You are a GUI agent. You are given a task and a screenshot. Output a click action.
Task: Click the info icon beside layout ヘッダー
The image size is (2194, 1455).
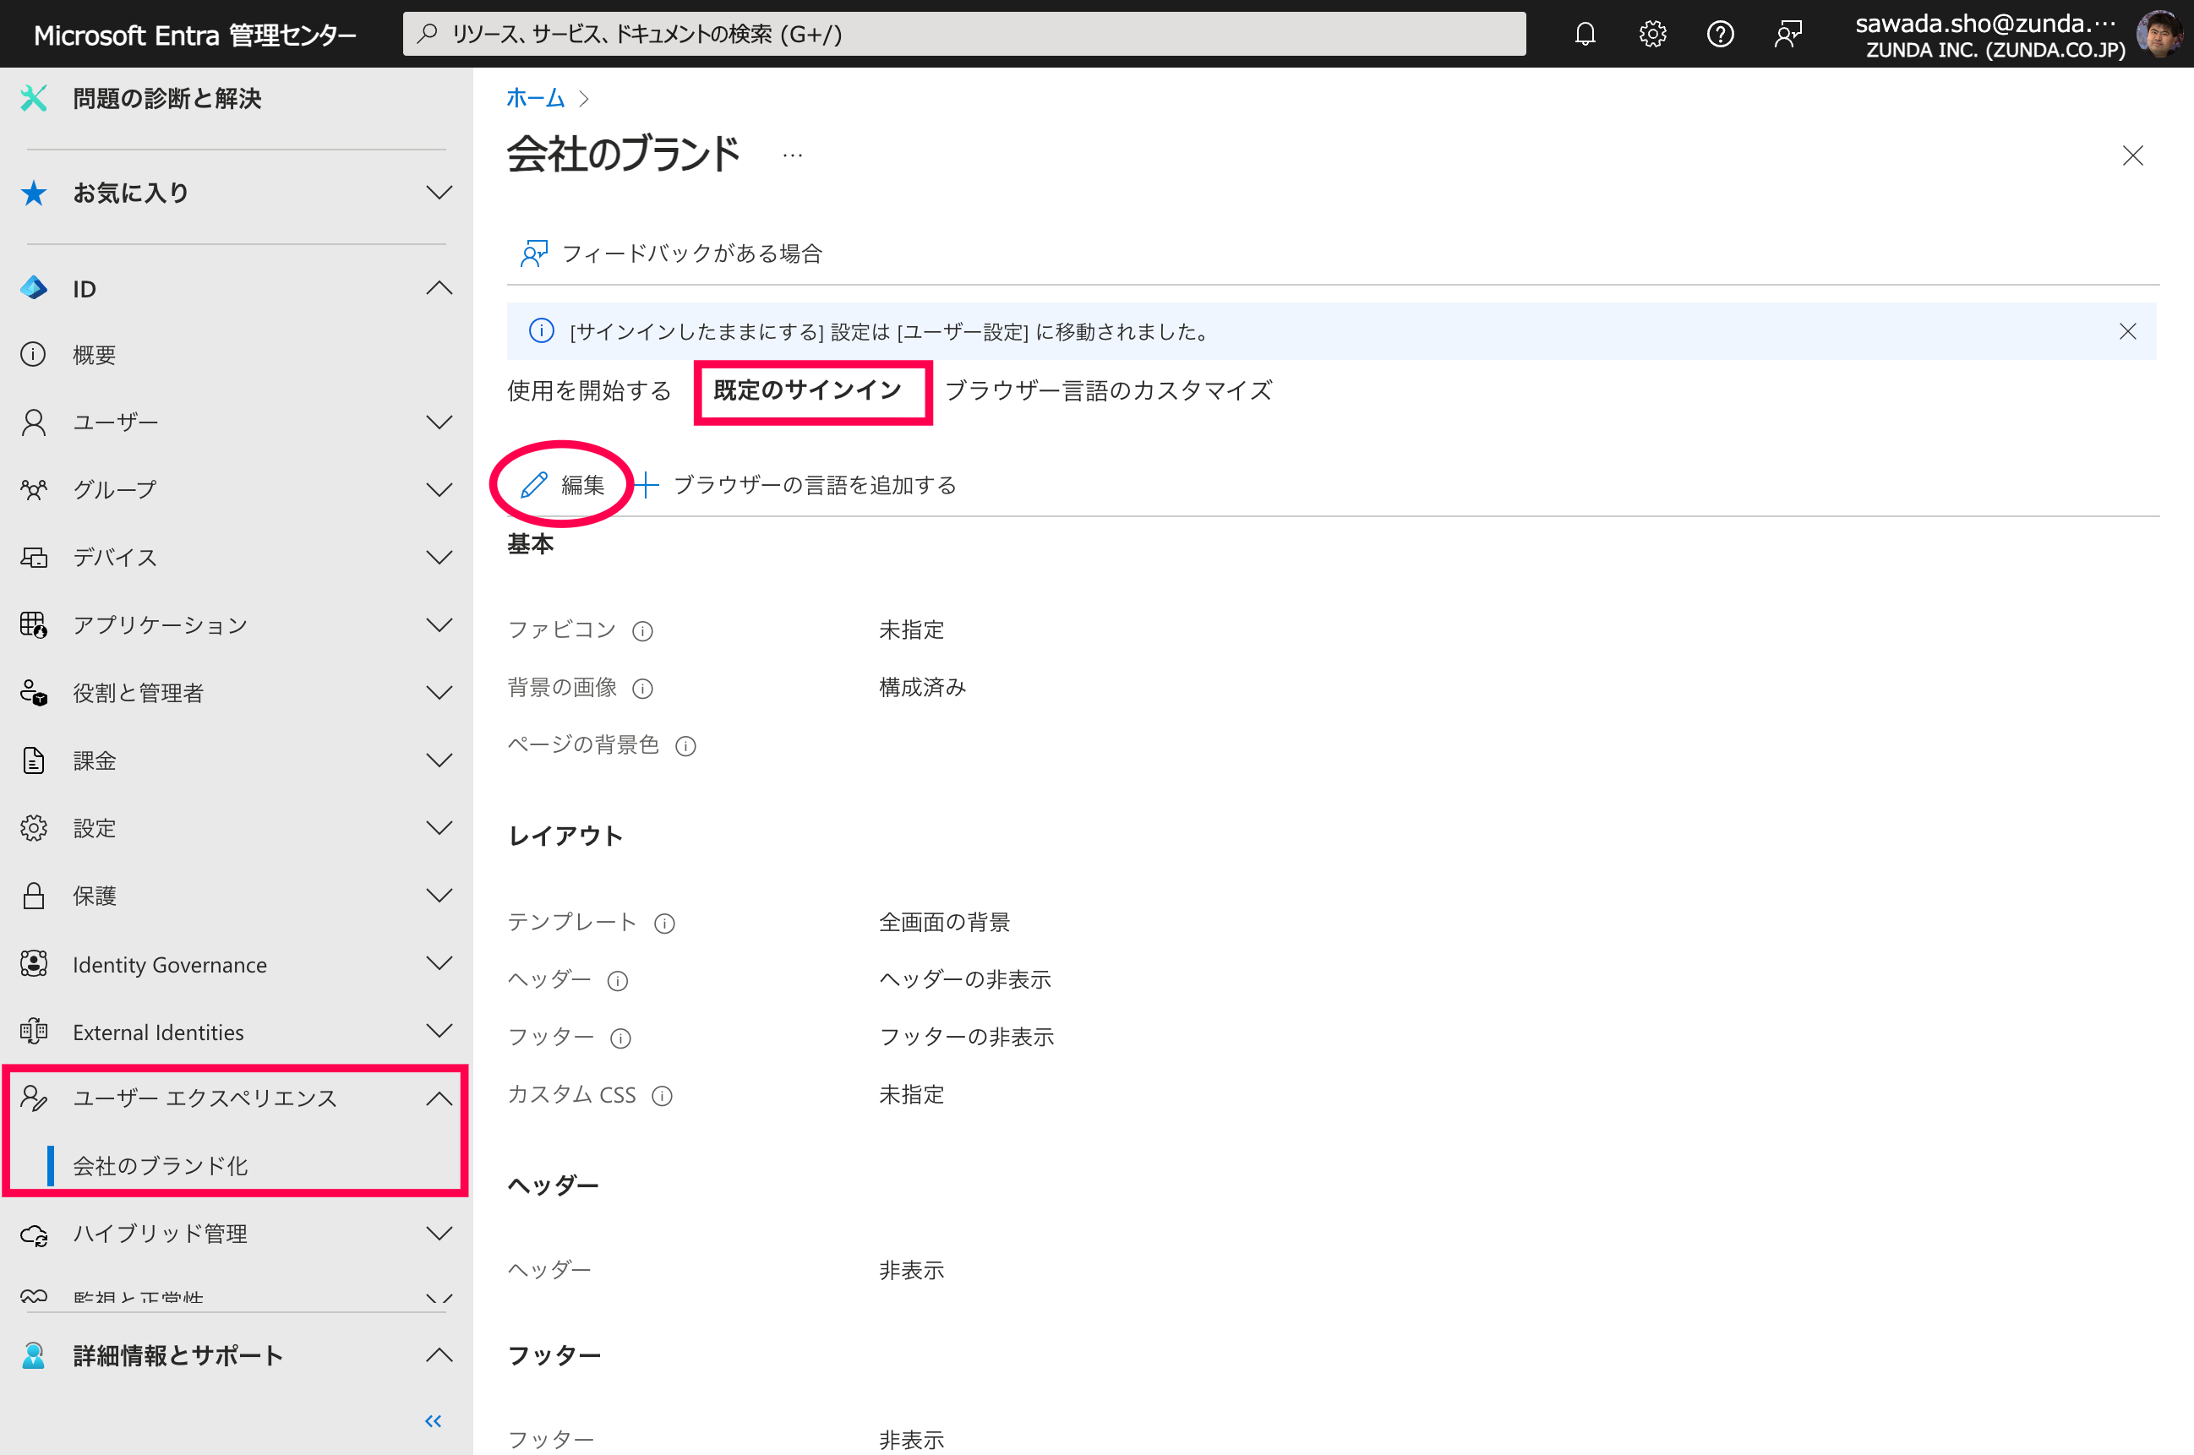(x=618, y=981)
